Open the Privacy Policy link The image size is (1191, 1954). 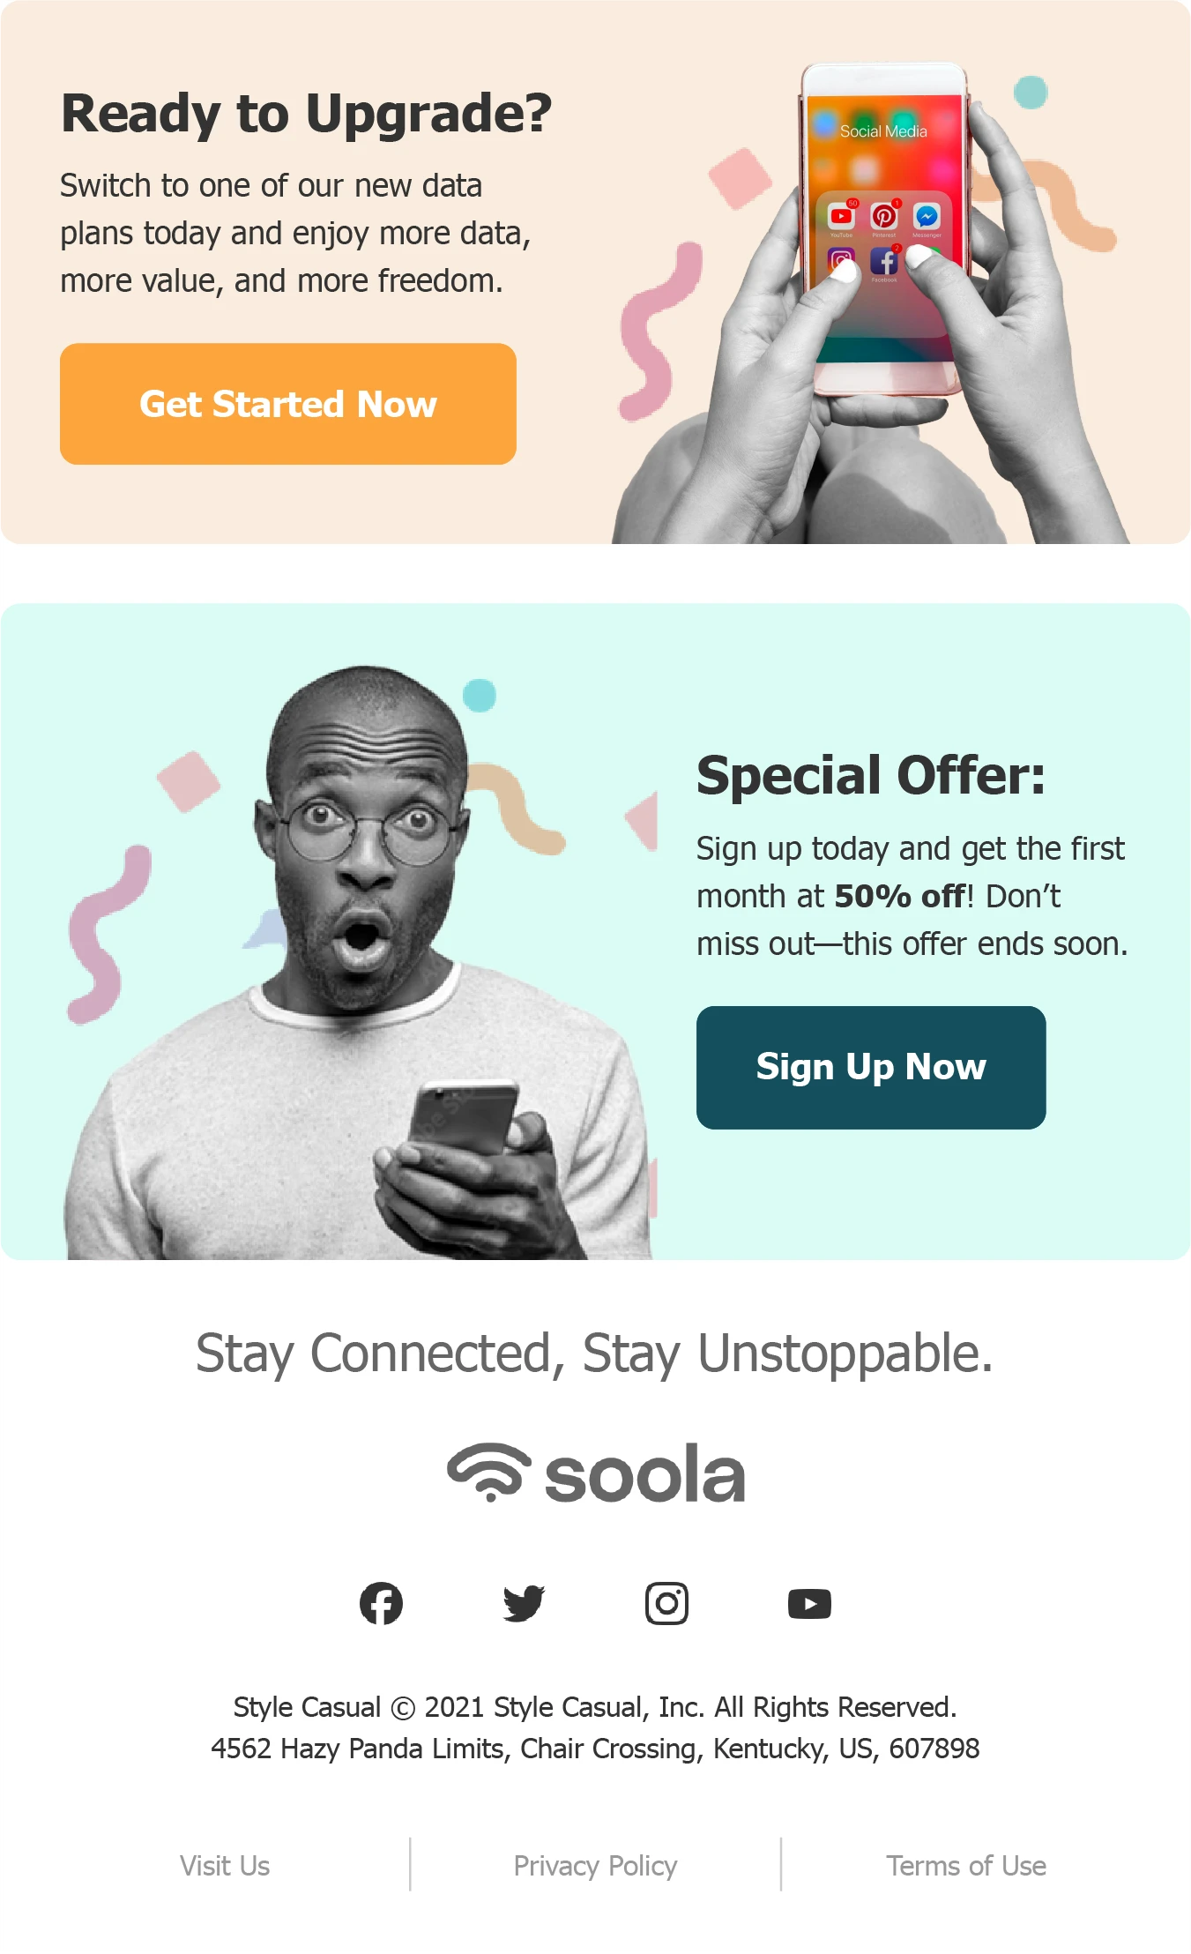595,1866
